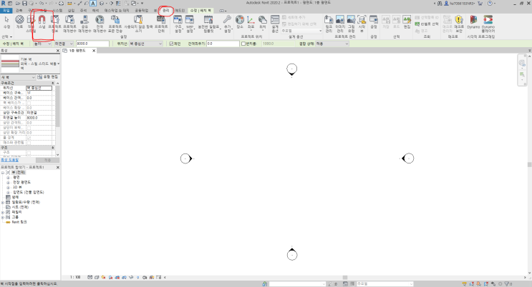Click the Modify arrow tool
The height and width of the screenshot is (287, 532).
(6, 22)
